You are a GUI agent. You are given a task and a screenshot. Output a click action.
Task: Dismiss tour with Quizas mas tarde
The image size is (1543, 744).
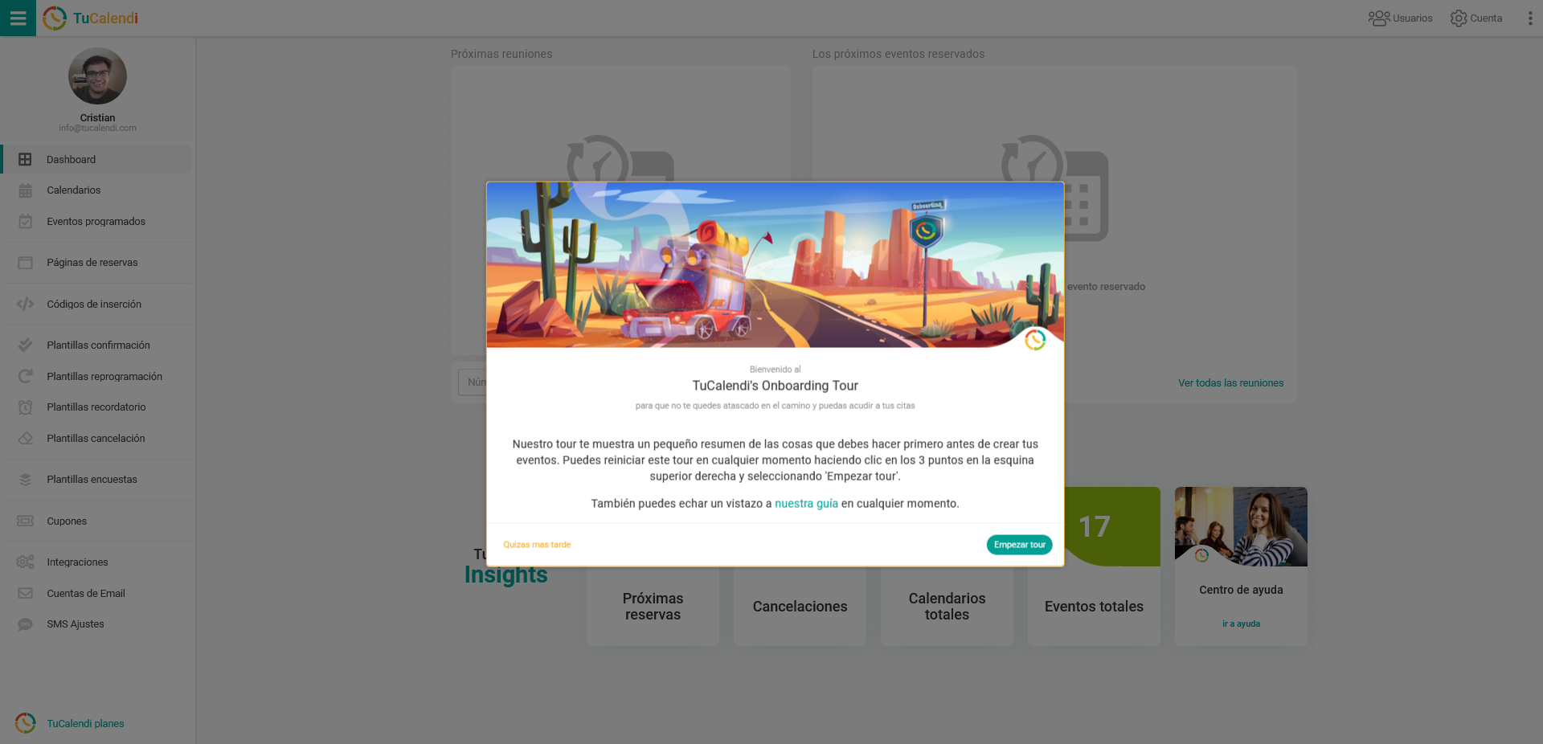coord(537,545)
